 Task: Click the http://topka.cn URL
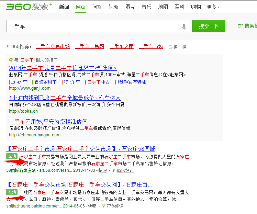(23, 111)
